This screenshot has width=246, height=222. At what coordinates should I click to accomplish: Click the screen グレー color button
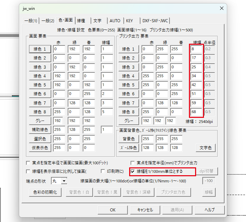40,121
